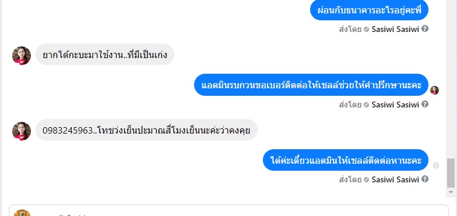Click delivered checkmark beside last sent message

point(436,165)
